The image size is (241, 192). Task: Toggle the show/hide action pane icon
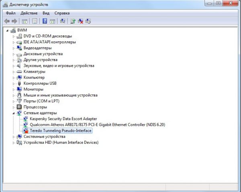click(x=52, y=21)
